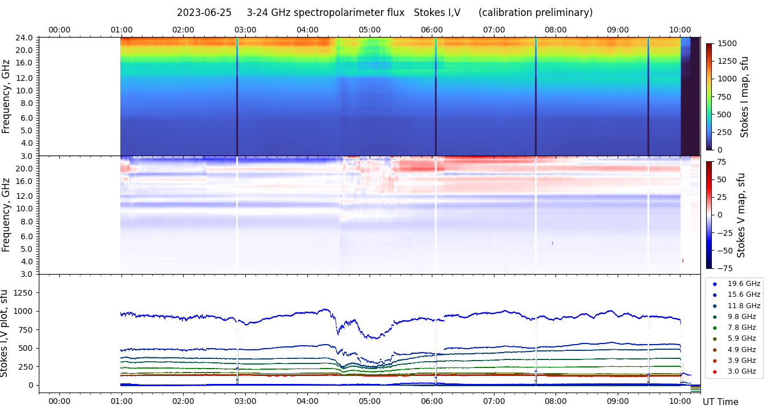770x413 pixels.
Task: Click the Stokes V map colorbar
Action: coord(709,215)
